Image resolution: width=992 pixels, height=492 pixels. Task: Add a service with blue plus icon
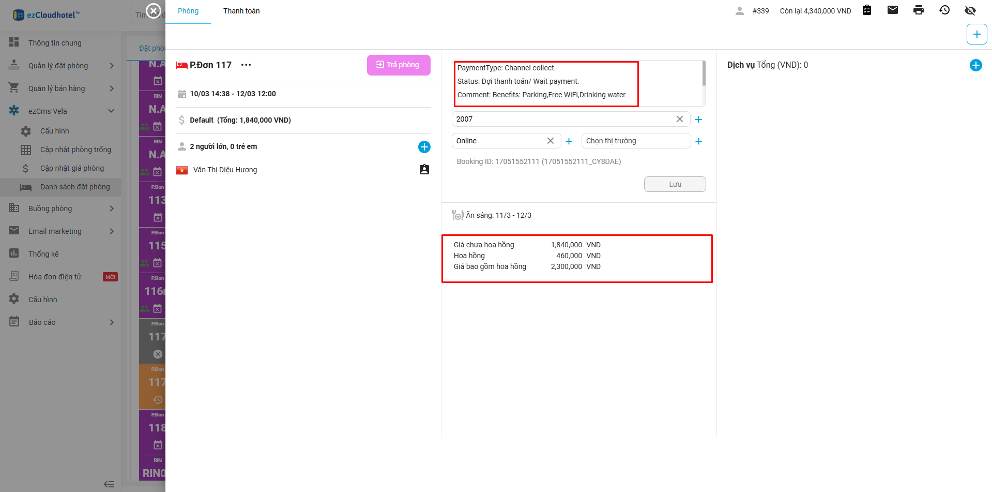coord(975,65)
